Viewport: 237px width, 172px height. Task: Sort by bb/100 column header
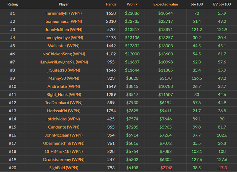point(197,4)
